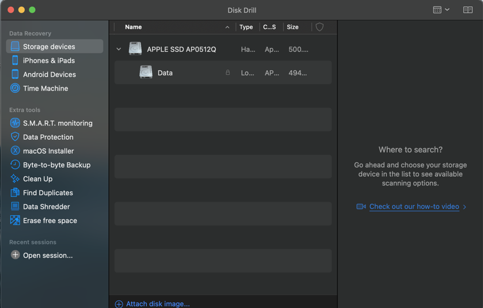Open the Data Shredder icon

15,206
